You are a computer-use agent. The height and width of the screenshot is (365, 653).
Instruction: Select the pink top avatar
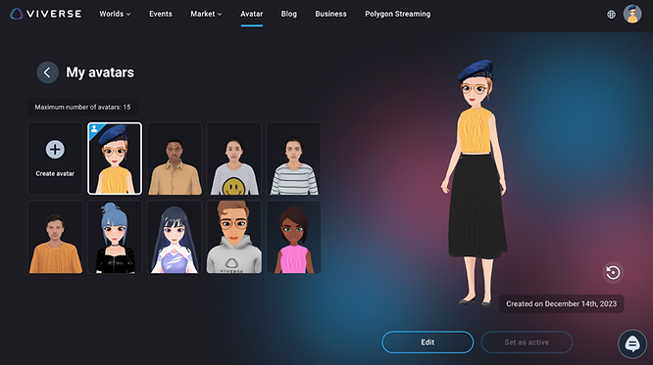coord(293,237)
